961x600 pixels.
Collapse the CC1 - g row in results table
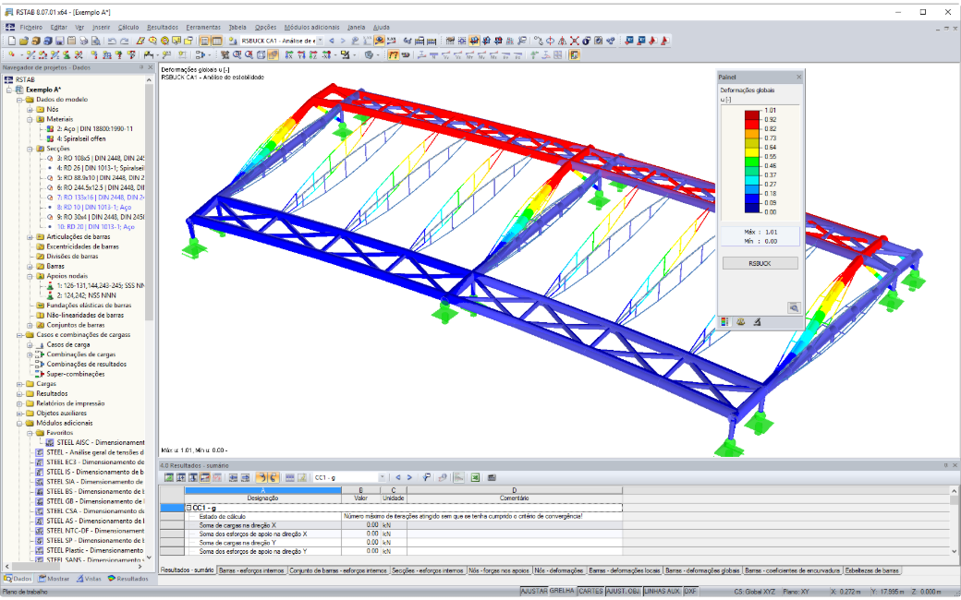189,508
